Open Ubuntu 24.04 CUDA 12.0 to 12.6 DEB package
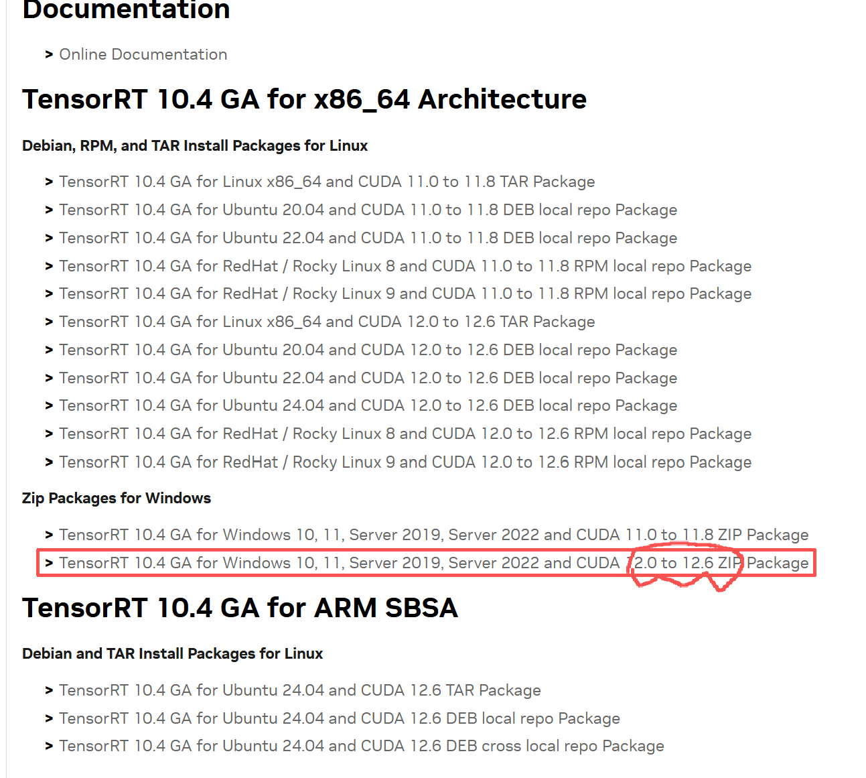This screenshot has height=778, width=866. coord(368,405)
